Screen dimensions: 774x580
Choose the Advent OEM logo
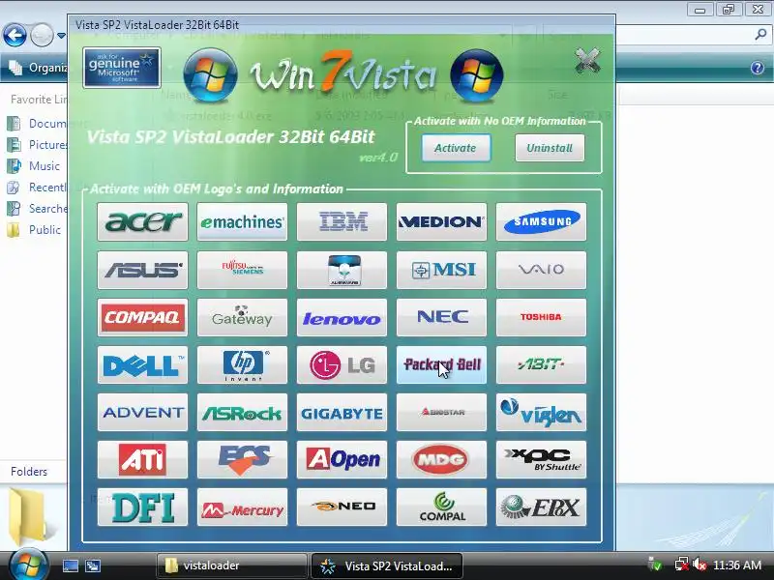142,413
